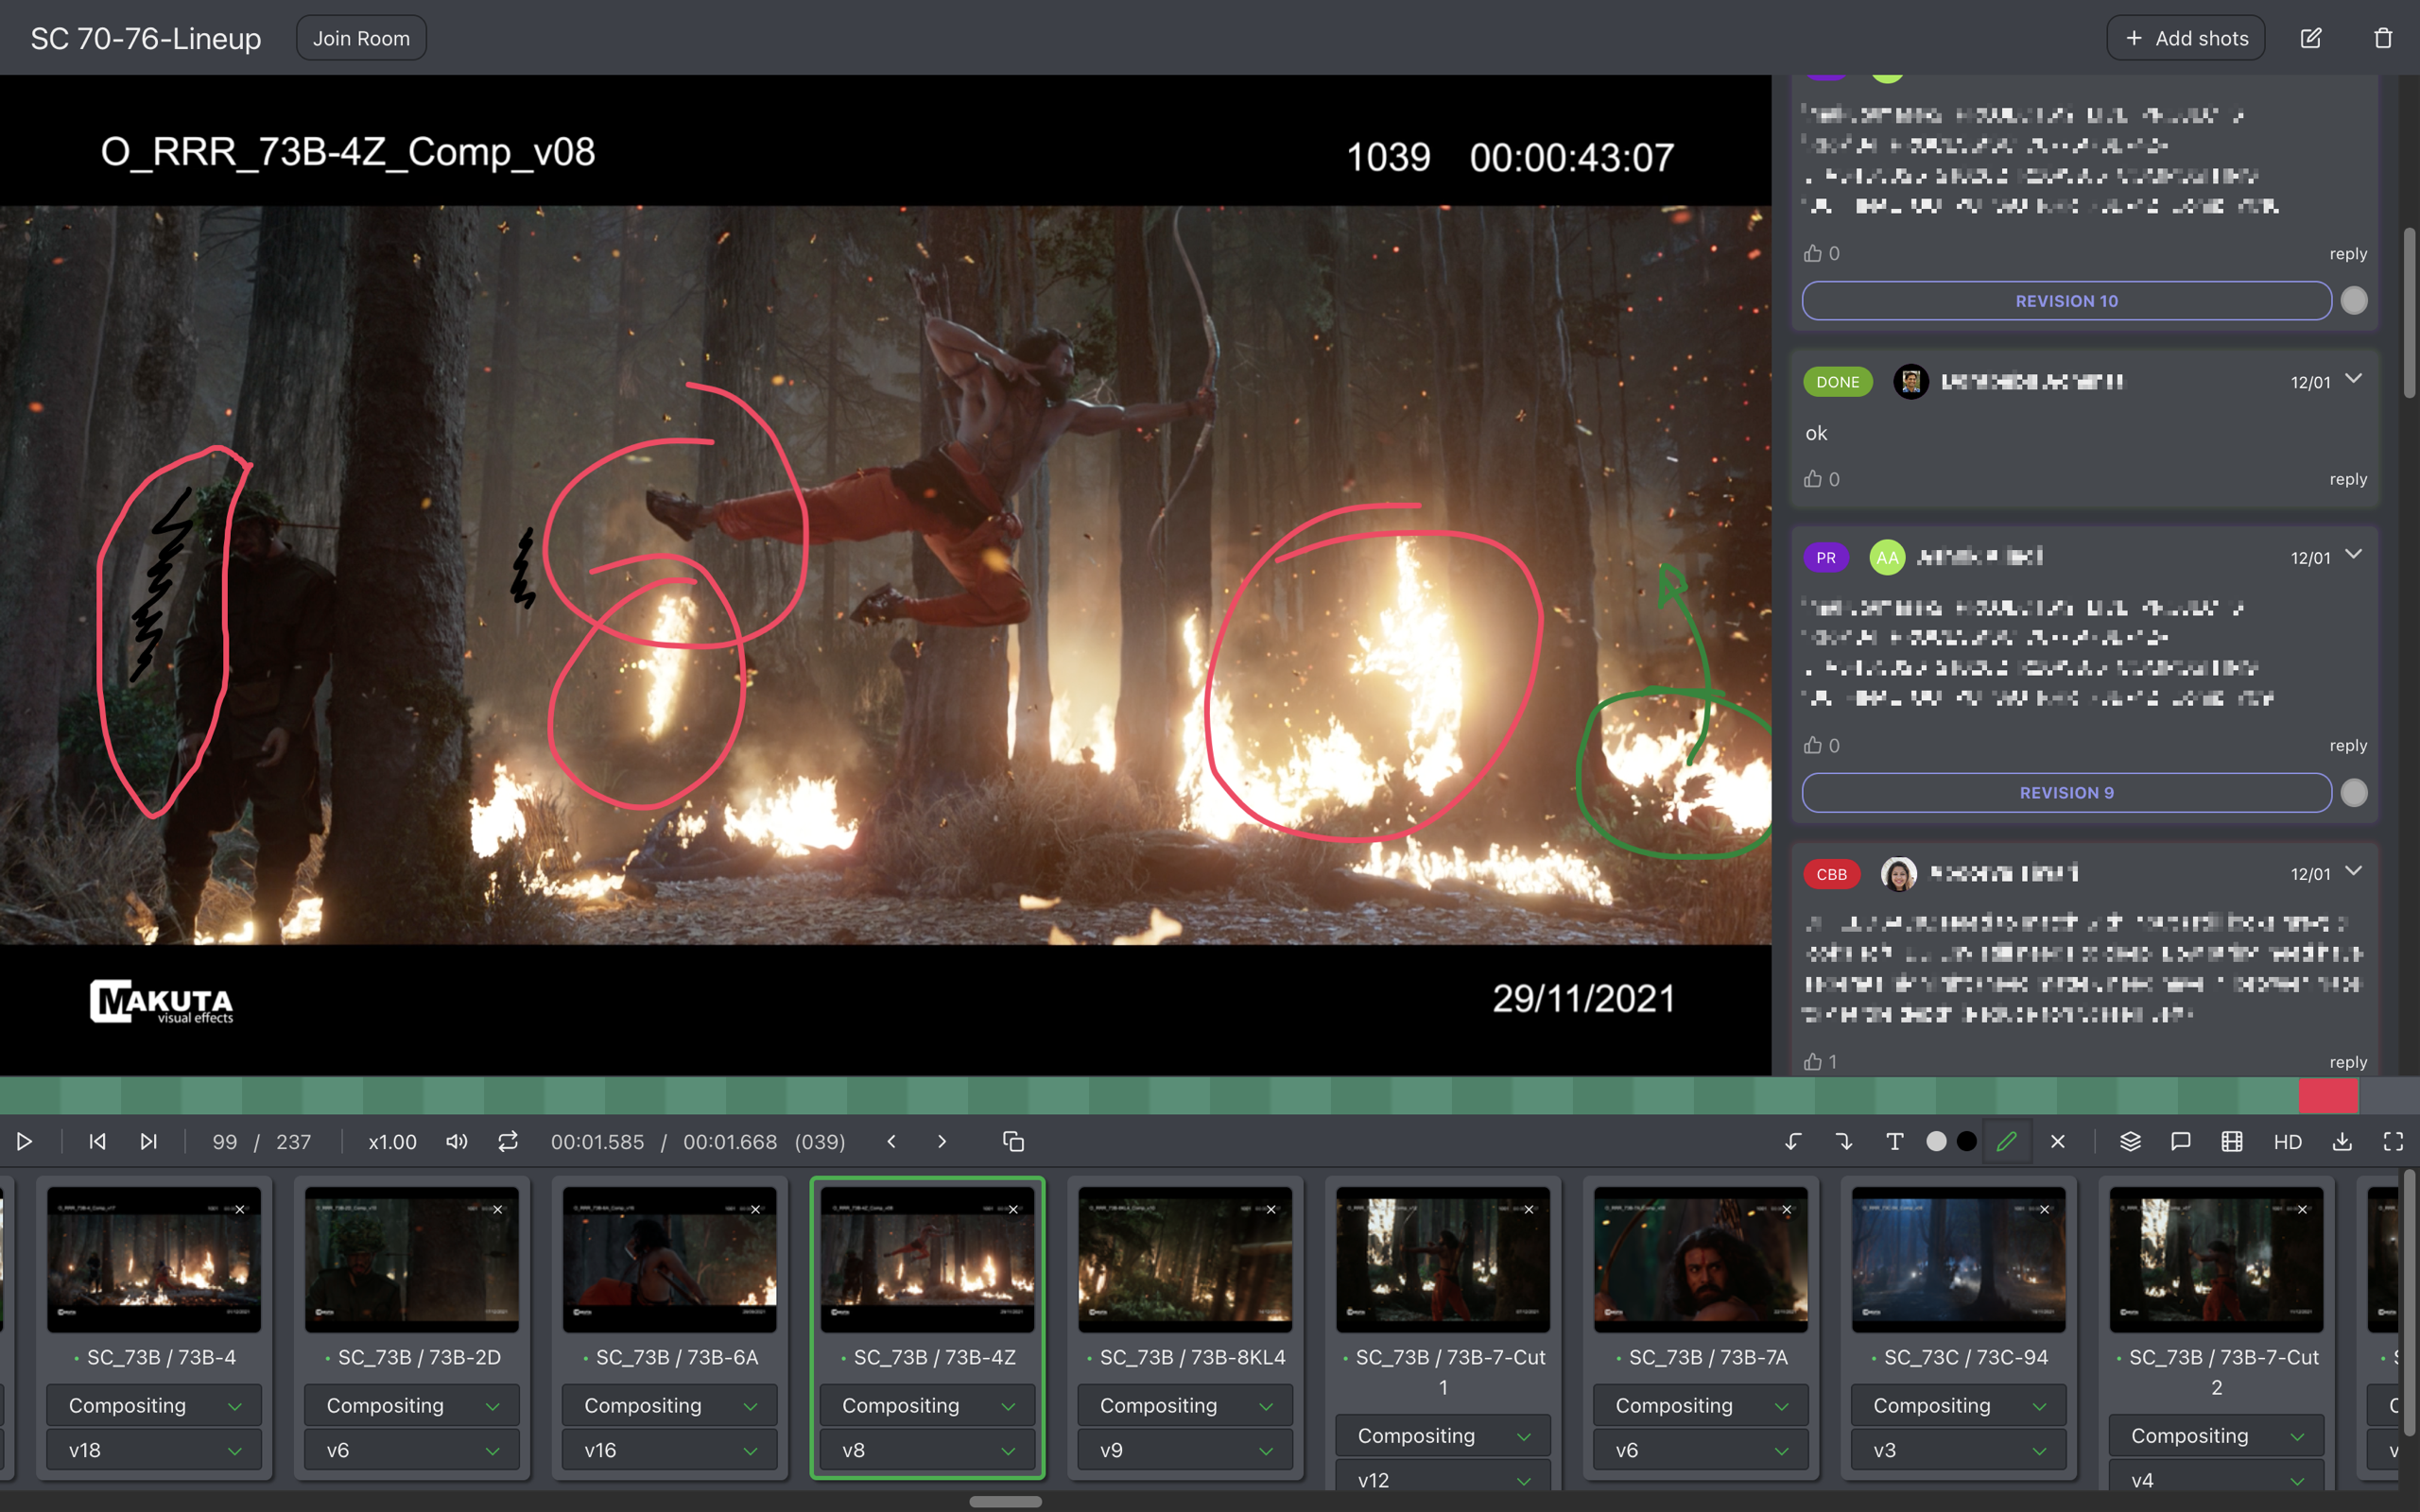
Task: Open the compare layers icon
Action: coord(2130,1141)
